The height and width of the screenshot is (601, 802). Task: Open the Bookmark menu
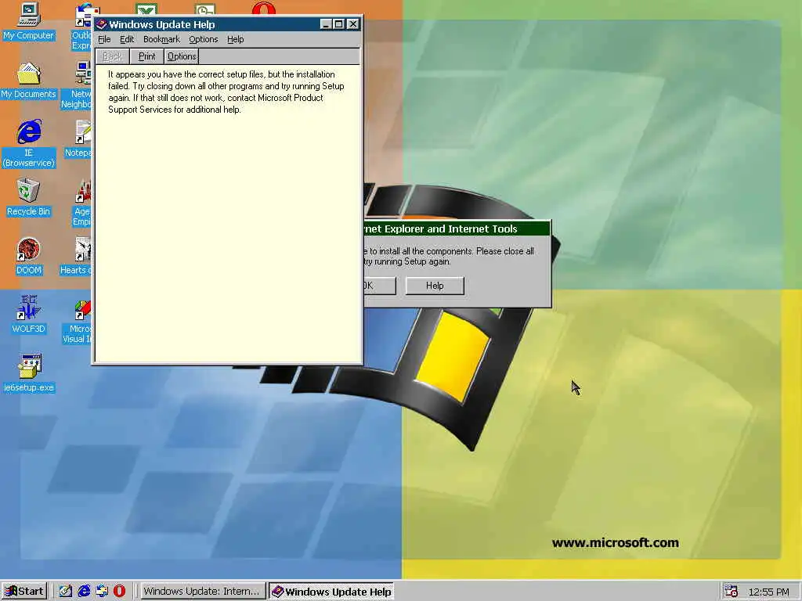pyautogui.click(x=161, y=39)
